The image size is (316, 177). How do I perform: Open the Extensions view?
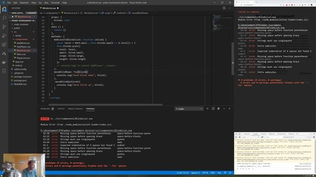(x=4, y=45)
